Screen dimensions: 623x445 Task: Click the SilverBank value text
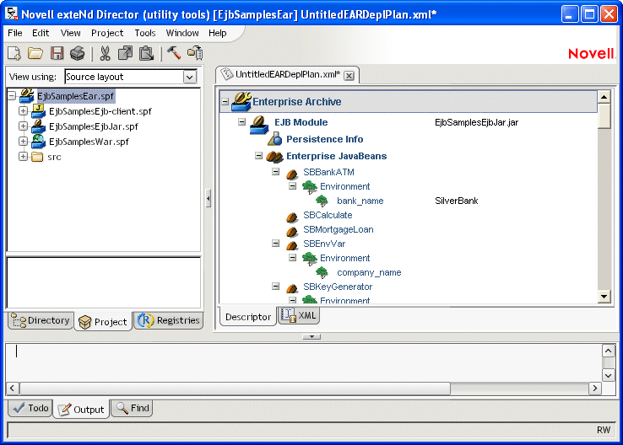457,201
